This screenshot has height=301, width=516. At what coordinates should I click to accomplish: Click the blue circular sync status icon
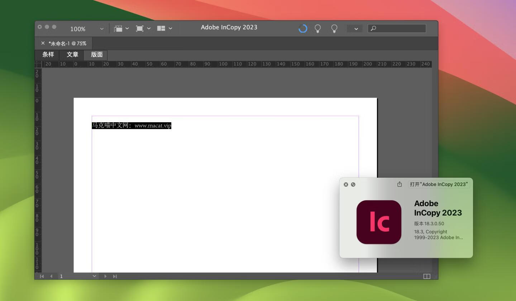click(x=303, y=29)
